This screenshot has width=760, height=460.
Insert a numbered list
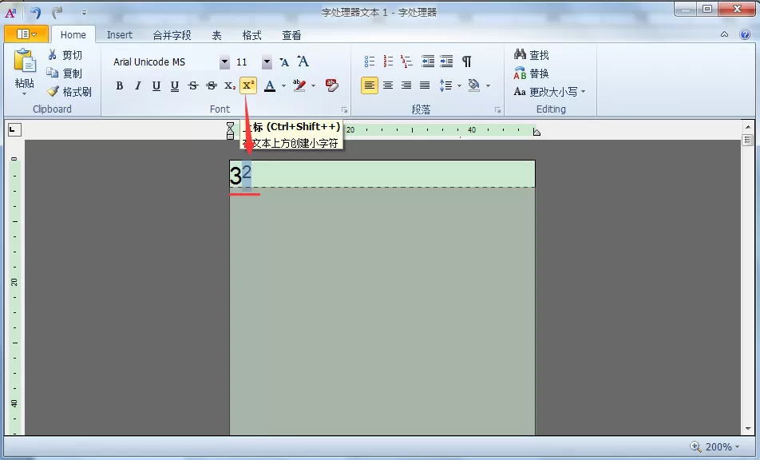tap(388, 61)
